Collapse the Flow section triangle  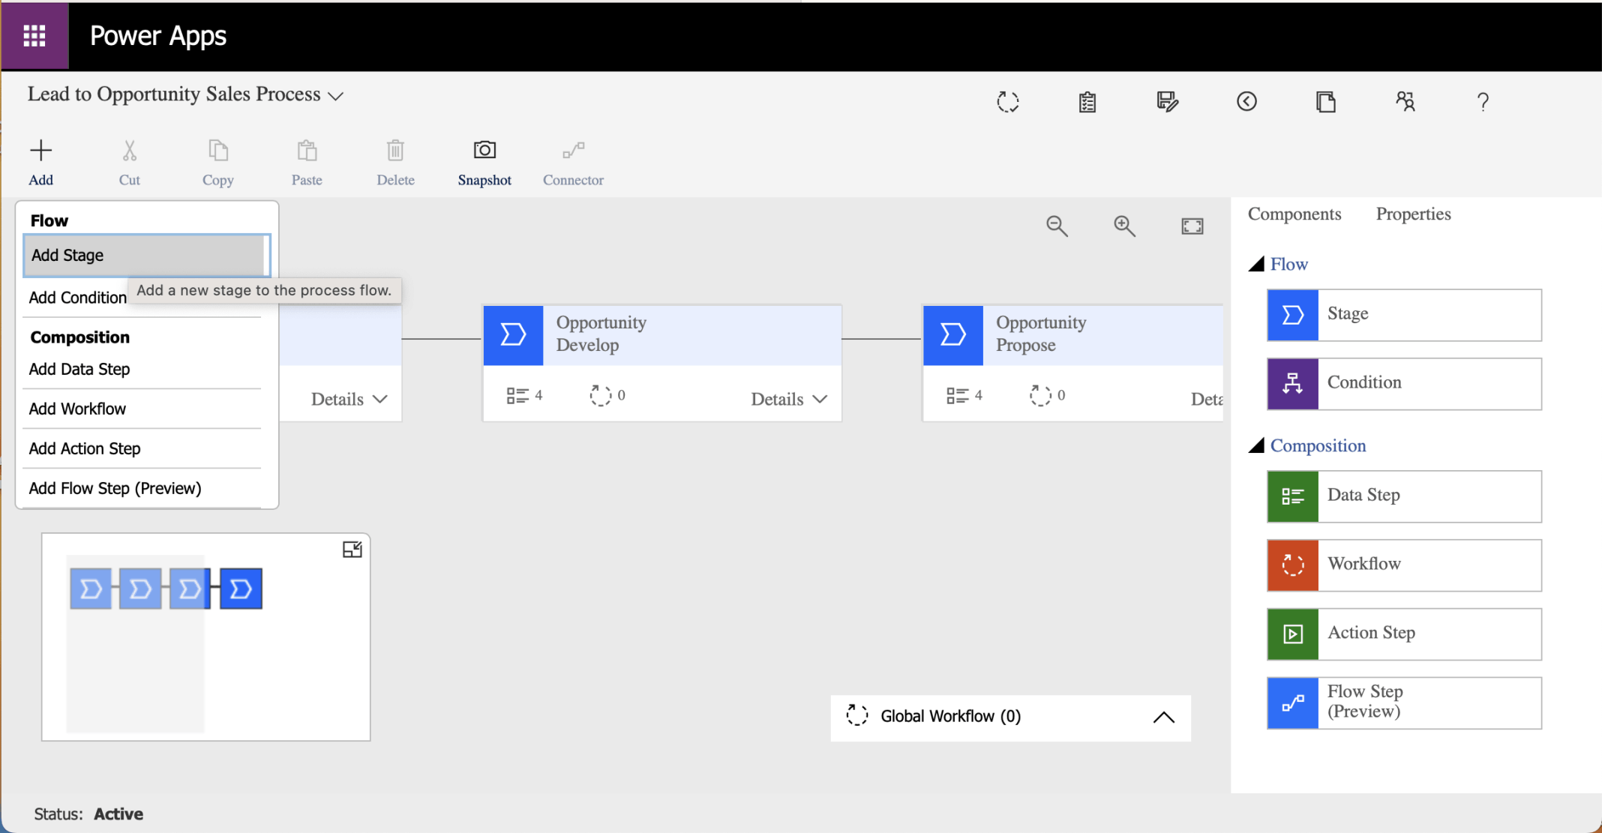(x=1256, y=264)
